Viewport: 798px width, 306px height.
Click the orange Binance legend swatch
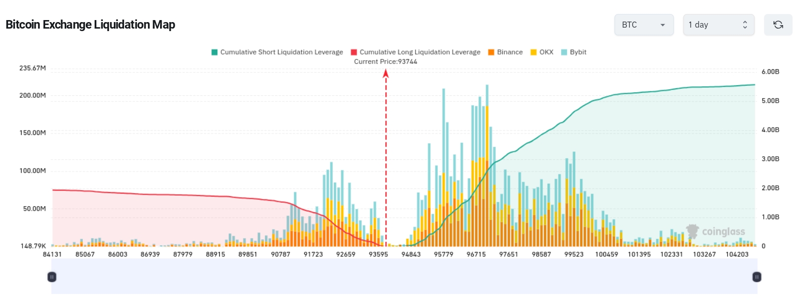click(491, 52)
